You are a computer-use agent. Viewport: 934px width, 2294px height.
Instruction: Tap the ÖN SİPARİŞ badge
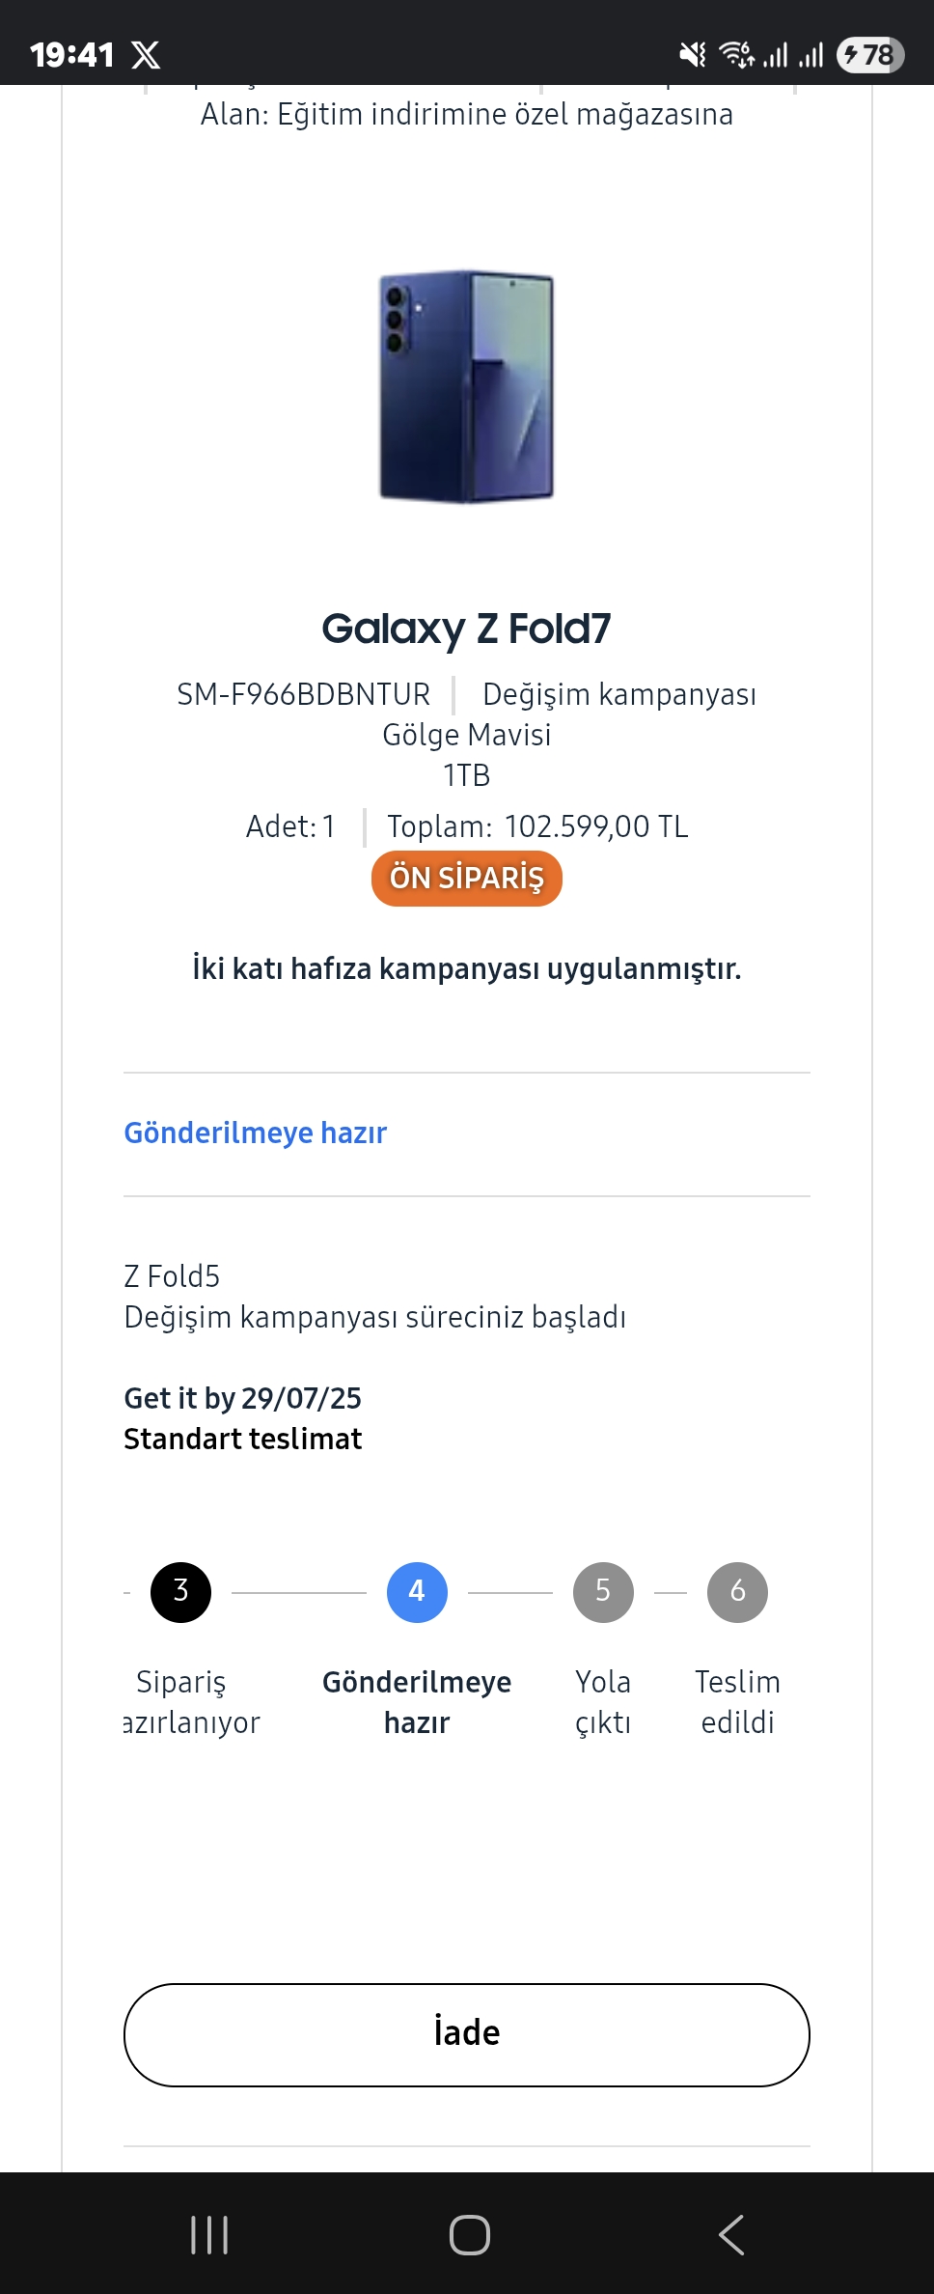pos(467,879)
